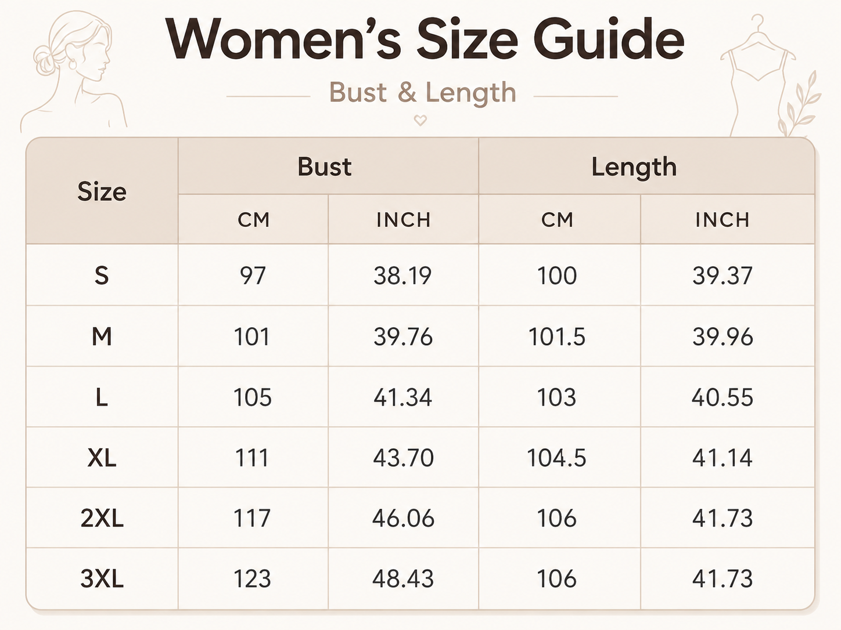Click the length value 101.5 cm
841x630 pixels.
tap(556, 337)
